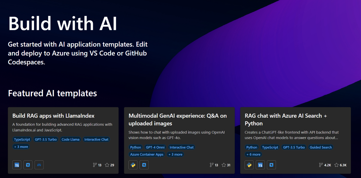Click the TypeScript icon on the RAG chat card

click(260, 165)
